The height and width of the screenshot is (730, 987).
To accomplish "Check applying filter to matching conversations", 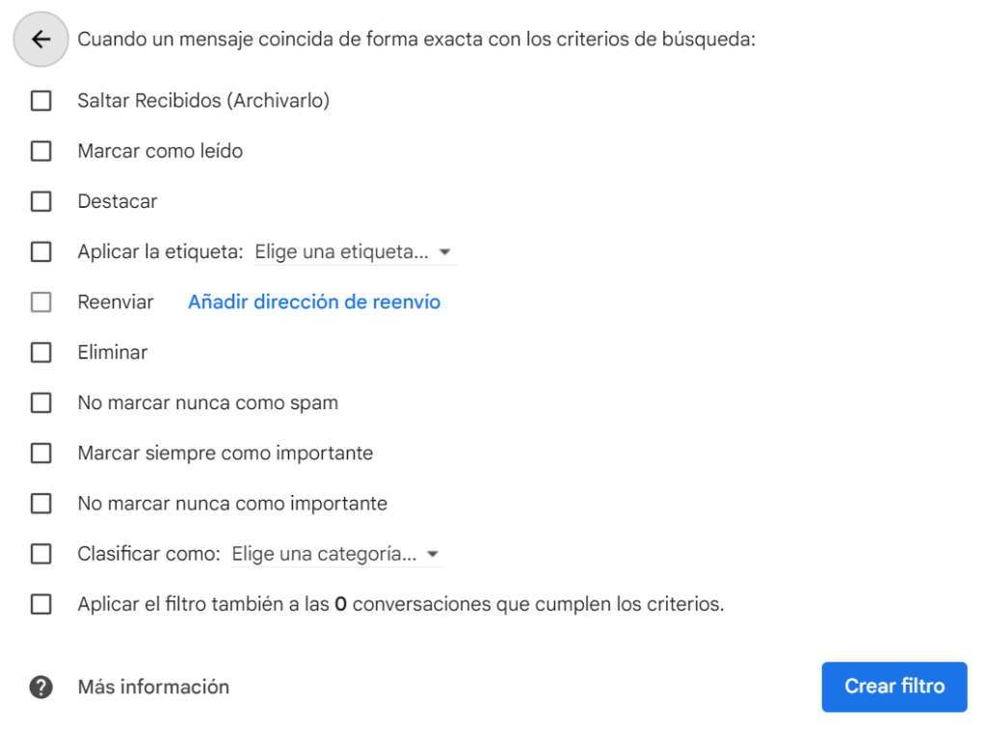I will pyautogui.click(x=40, y=604).
